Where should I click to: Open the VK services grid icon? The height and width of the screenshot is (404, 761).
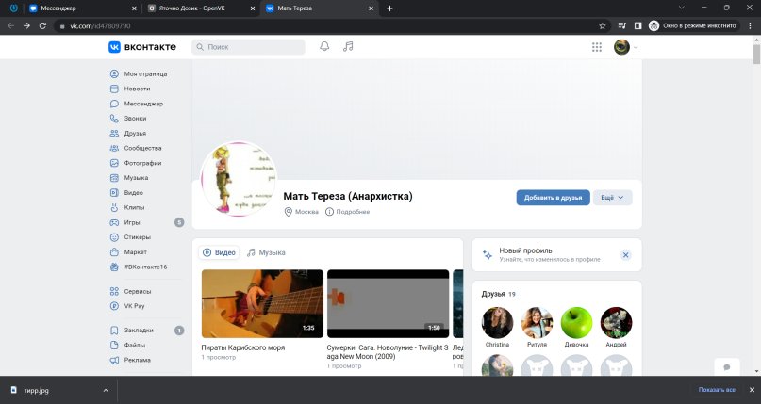(x=597, y=46)
